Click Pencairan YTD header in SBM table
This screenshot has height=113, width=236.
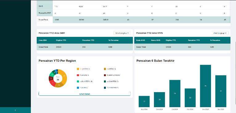pyautogui.click(x=88, y=40)
